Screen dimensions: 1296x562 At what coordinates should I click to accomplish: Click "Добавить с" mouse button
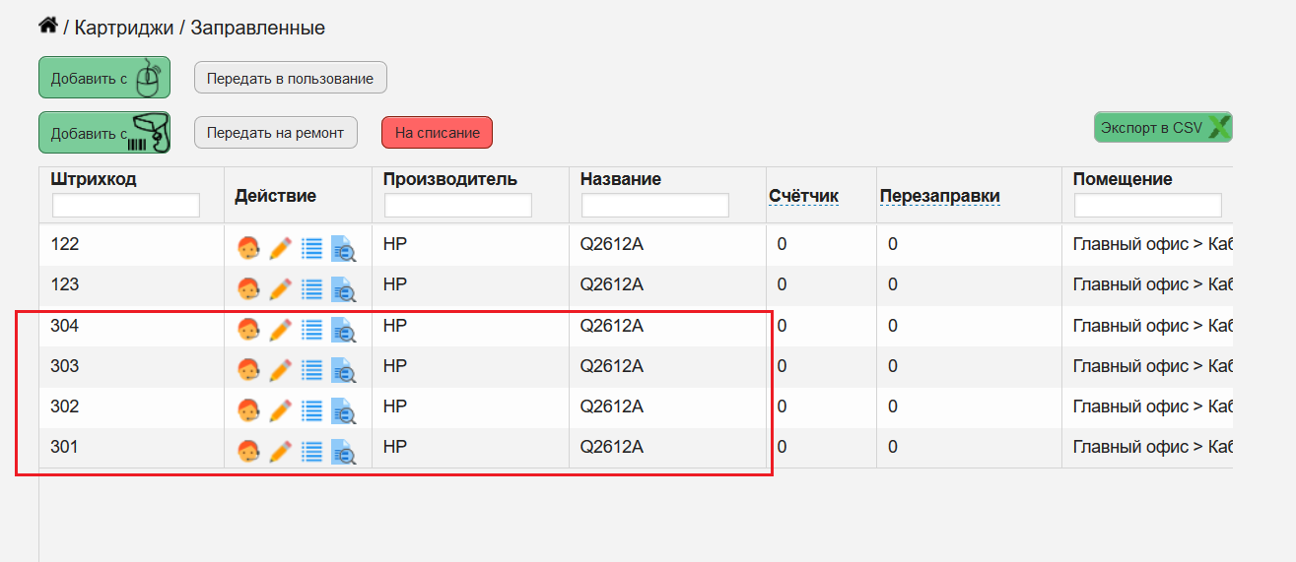104,78
